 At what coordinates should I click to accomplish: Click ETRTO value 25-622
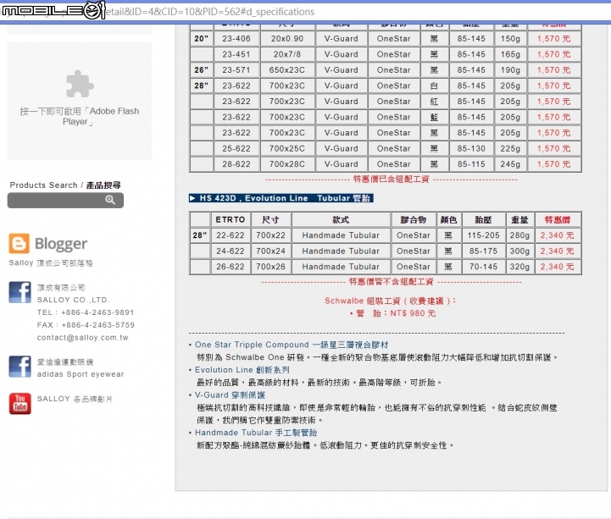pyautogui.click(x=236, y=148)
